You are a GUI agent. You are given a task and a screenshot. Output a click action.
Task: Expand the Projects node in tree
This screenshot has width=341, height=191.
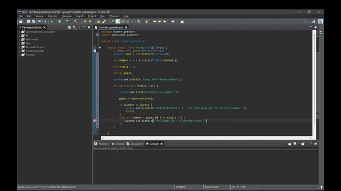(x=20, y=55)
